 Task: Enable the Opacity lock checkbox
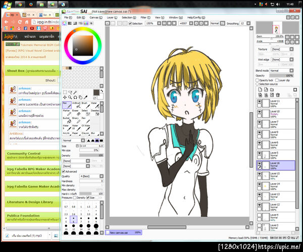click(x=257, y=80)
